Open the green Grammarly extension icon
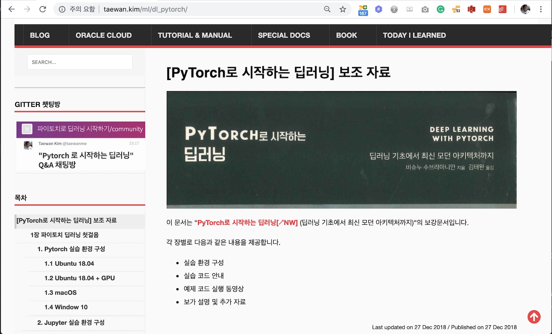This screenshot has width=552, height=334. 440,9
